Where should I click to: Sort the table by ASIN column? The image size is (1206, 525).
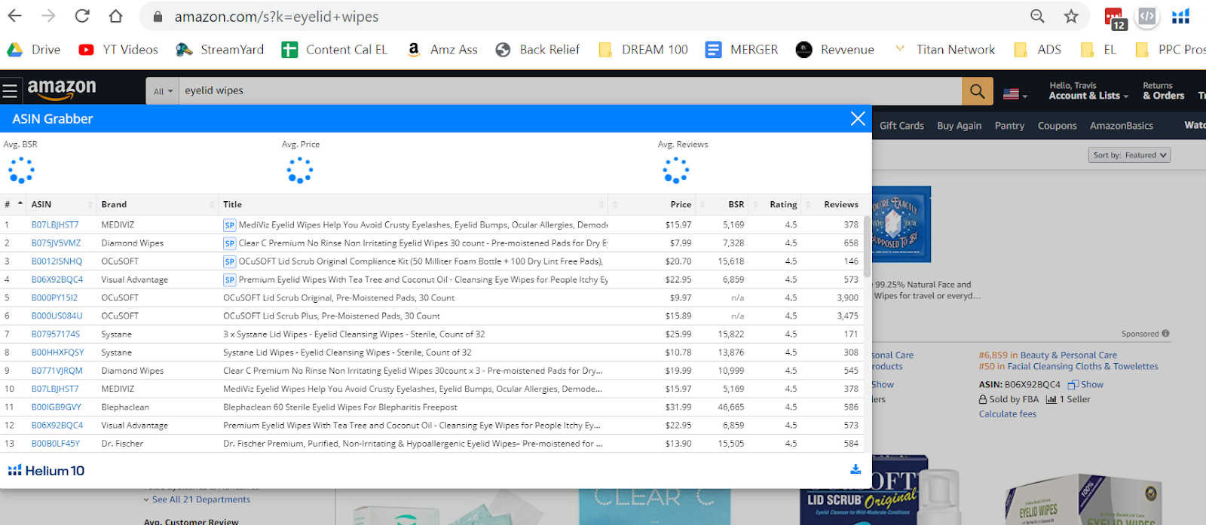tap(62, 204)
